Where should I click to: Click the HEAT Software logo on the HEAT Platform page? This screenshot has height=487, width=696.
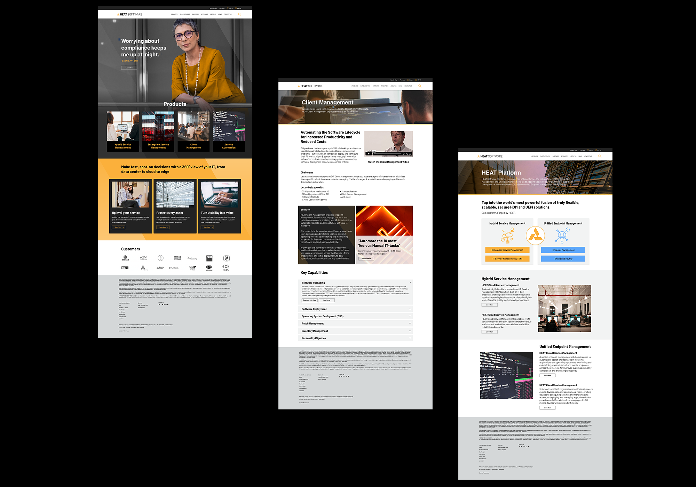point(491,156)
